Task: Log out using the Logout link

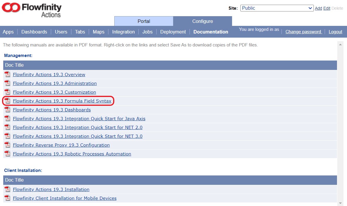Action: pyautogui.click(x=335, y=32)
